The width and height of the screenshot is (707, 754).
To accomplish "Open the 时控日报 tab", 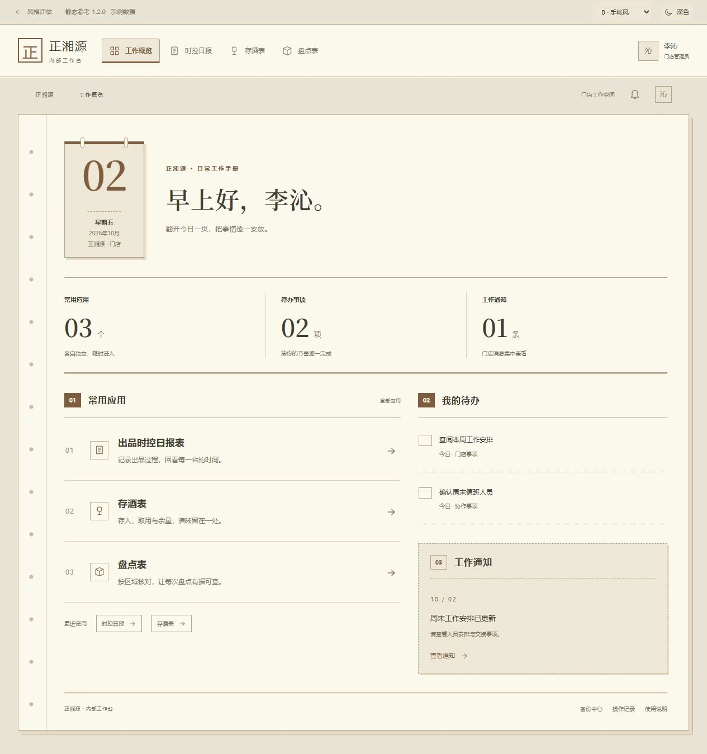I will pos(191,51).
